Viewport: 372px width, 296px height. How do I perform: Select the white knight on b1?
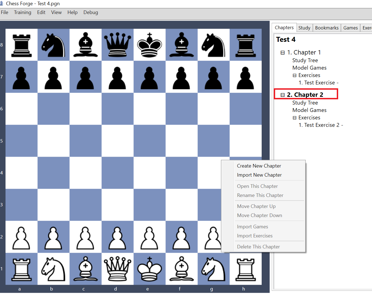(53, 269)
